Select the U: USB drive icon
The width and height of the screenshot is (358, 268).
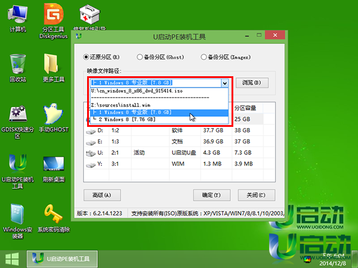coord(91,154)
